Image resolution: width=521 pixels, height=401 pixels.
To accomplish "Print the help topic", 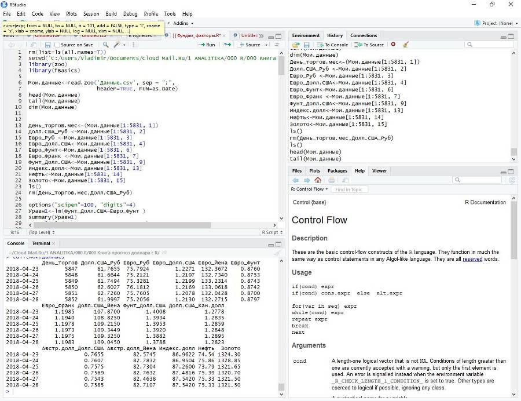I will tap(332, 180).
